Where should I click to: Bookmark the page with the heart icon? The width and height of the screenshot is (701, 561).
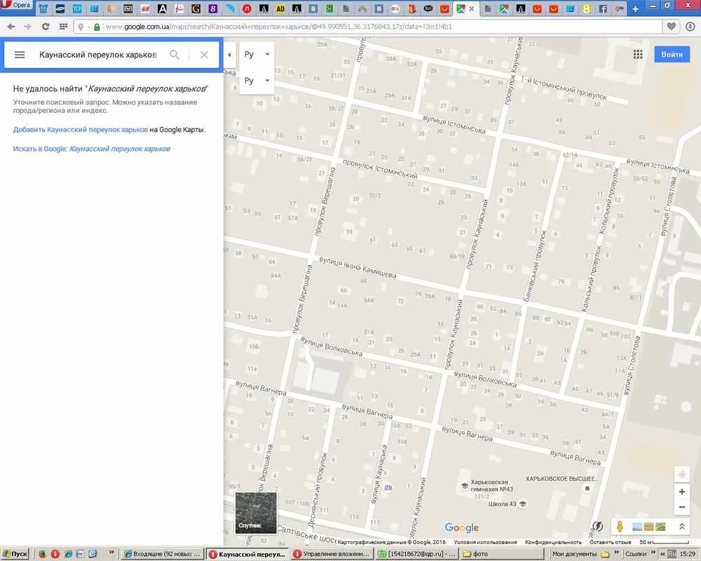coord(672,27)
